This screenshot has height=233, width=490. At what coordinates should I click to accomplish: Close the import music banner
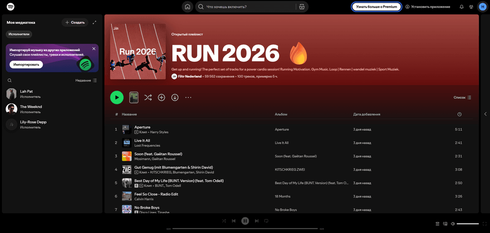coord(94,49)
